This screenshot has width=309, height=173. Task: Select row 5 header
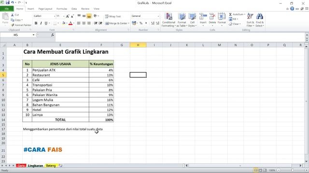tap(3, 75)
